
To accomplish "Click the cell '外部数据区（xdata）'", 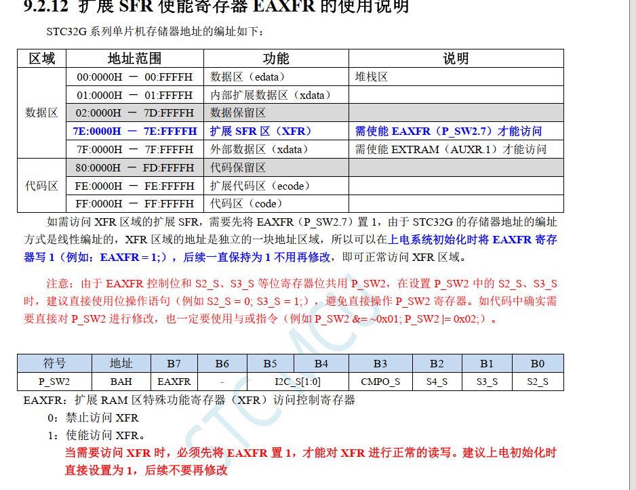I will tap(276, 150).
